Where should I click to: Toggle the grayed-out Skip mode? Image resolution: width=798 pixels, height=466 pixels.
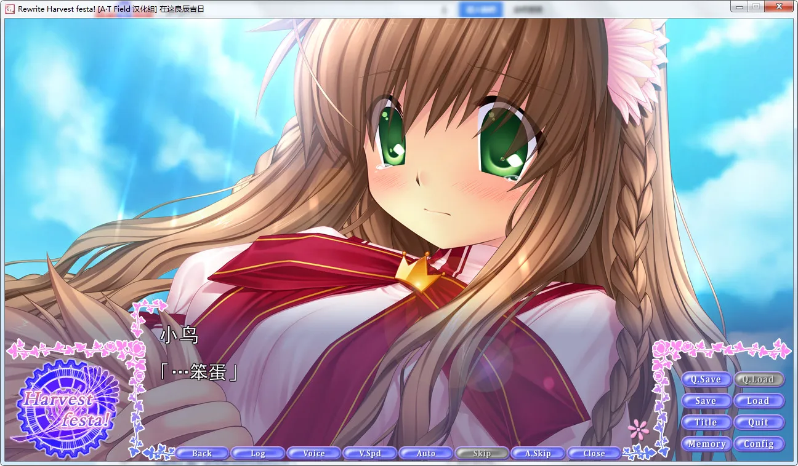(x=482, y=453)
